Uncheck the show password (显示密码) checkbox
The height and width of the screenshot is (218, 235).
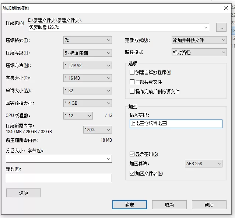click(x=132, y=154)
